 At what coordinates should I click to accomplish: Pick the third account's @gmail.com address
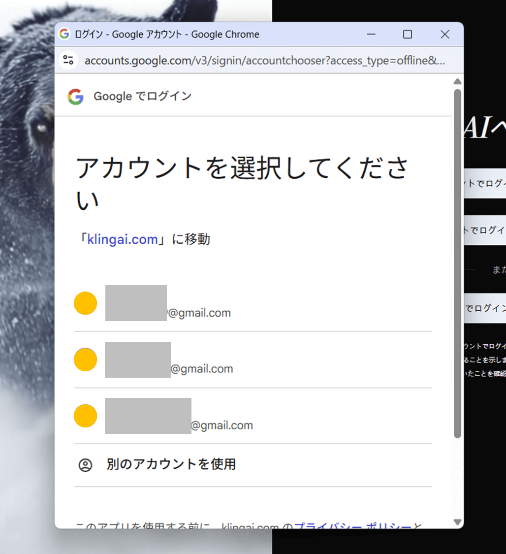[x=222, y=425]
